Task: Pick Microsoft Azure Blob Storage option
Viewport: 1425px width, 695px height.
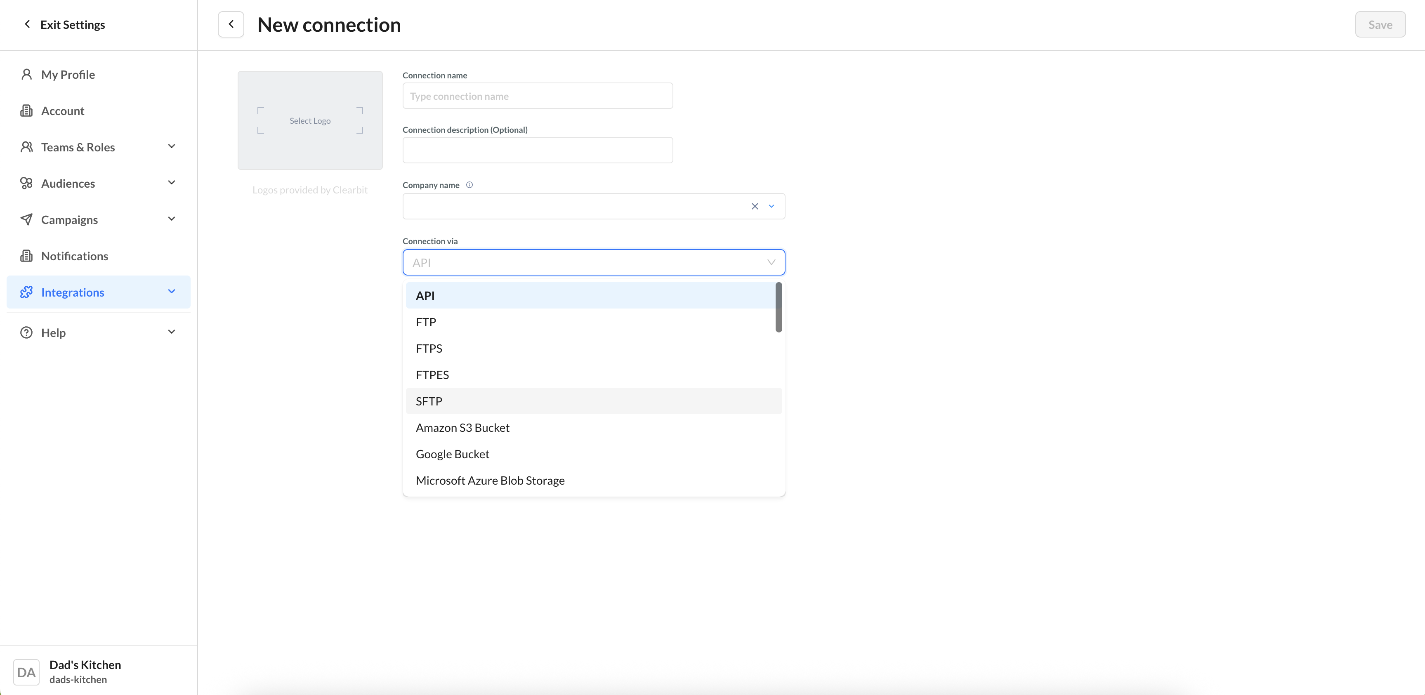Action: click(x=490, y=481)
